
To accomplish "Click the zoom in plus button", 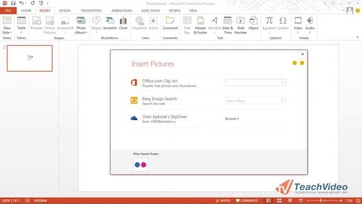I will 341,201.
